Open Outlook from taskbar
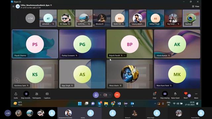Viewport: 212px width, 119px height. tap(132, 103)
